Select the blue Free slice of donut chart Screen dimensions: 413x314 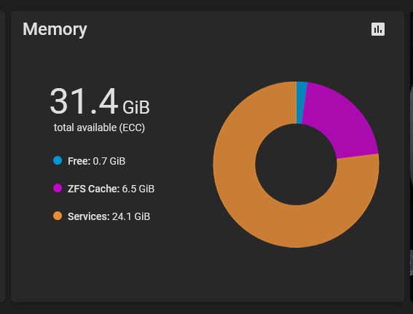click(301, 103)
